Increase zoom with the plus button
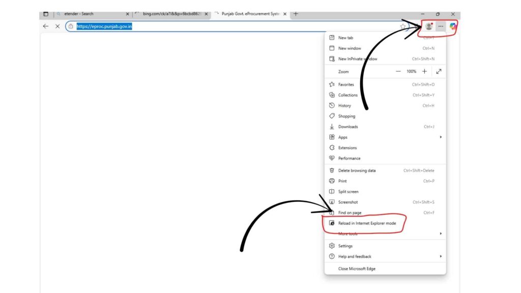 click(x=424, y=71)
